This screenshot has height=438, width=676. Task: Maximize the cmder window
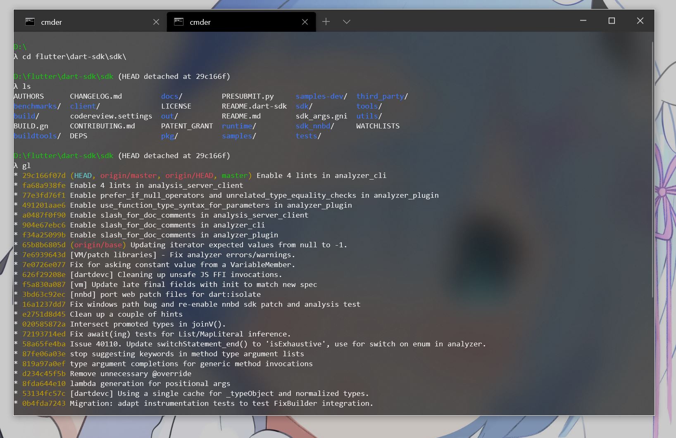tap(612, 21)
